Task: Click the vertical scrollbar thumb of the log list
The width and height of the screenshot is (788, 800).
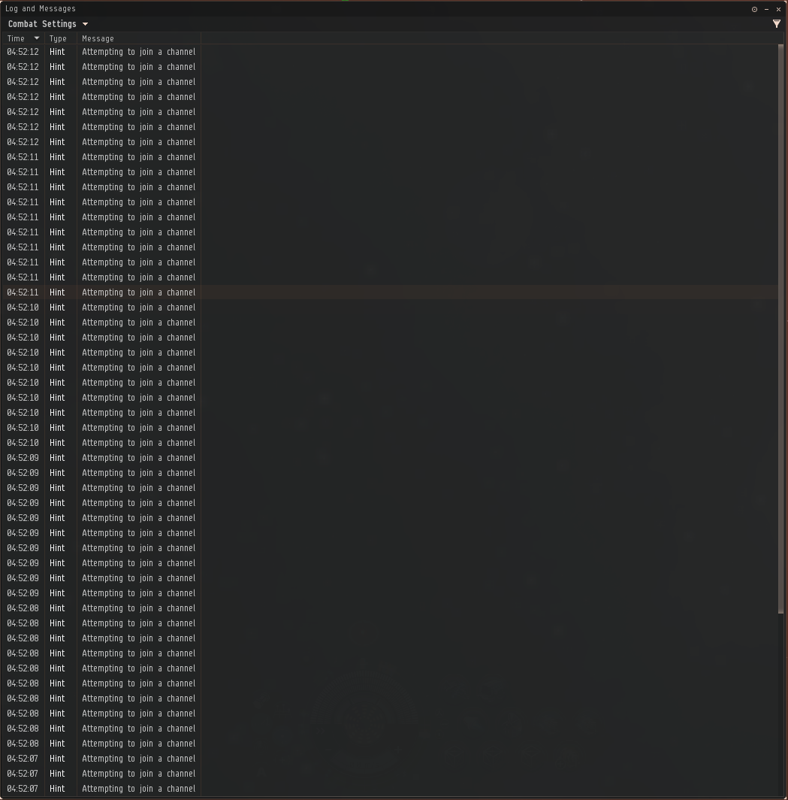Action: coord(781,329)
